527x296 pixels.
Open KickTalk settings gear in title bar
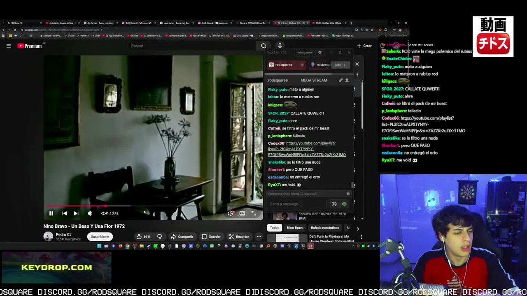point(319,52)
